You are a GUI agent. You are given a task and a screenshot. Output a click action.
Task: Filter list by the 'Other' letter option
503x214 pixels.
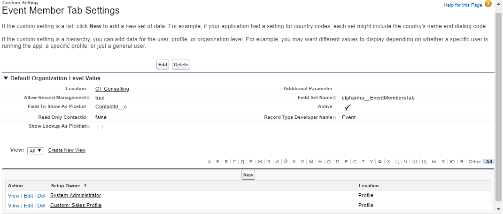click(x=475, y=162)
